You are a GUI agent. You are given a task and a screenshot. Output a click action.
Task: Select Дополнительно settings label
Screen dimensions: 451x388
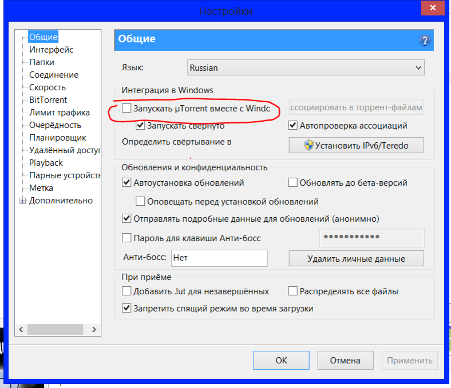pyautogui.click(x=61, y=201)
